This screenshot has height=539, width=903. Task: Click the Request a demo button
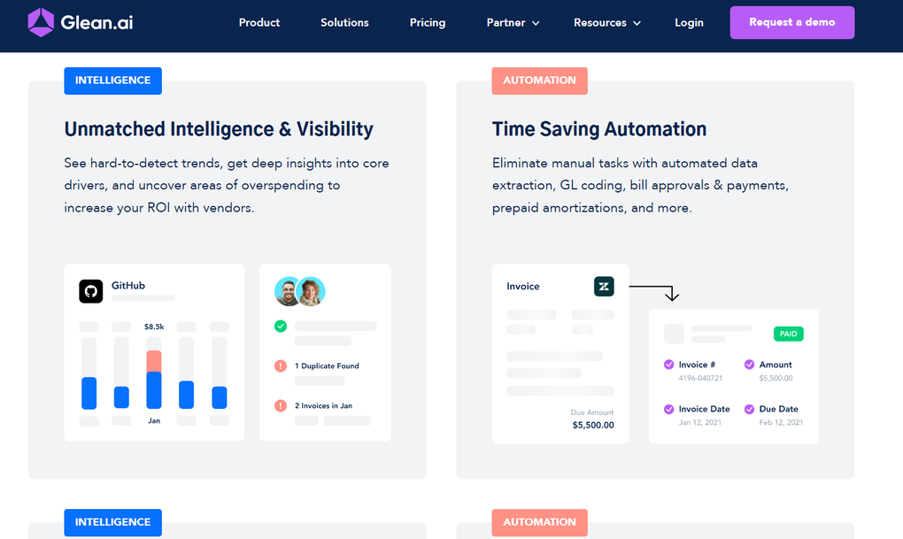point(791,22)
